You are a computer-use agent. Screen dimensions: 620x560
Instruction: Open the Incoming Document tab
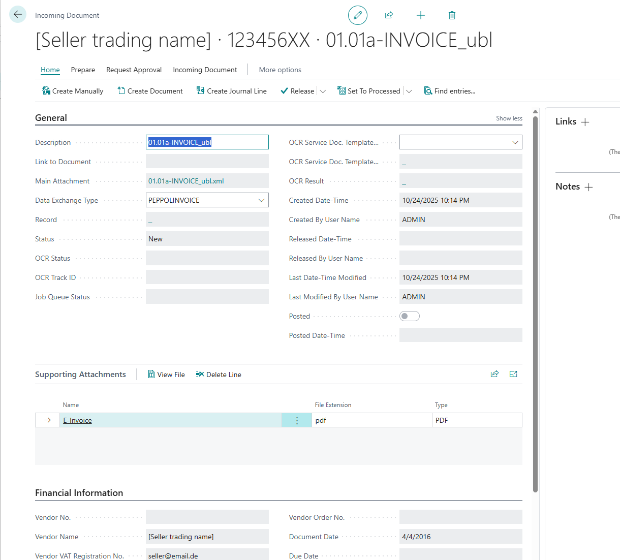click(205, 70)
